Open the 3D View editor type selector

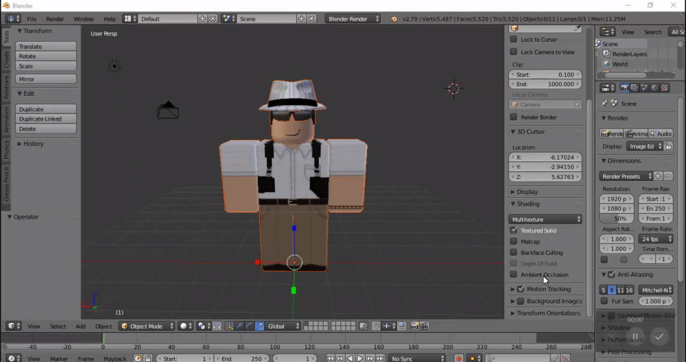click(x=14, y=326)
